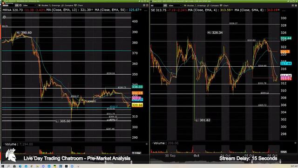Click the Oct date label on SE time axis

[x=196, y=155]
